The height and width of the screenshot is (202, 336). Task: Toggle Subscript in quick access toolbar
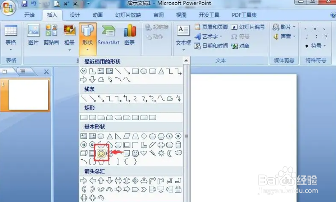coord(75,4)
